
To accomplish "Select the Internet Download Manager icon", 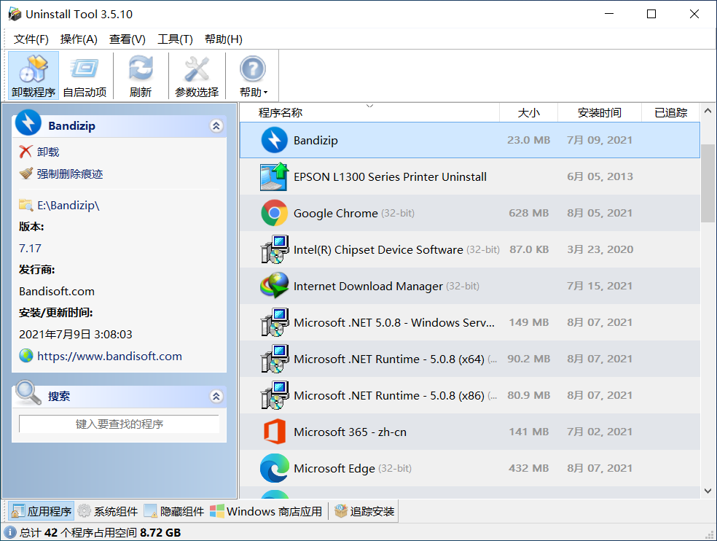I will pos(275,286).
